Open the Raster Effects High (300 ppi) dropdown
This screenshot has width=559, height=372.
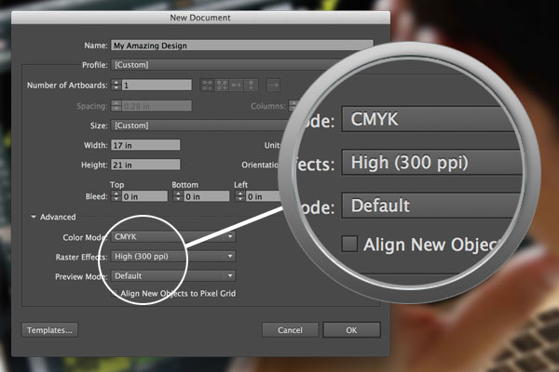(173, 256)
